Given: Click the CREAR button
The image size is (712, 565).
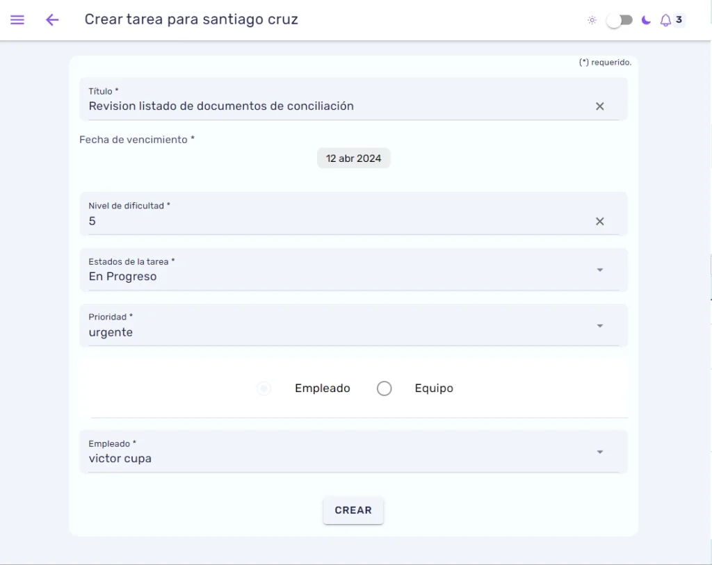Looking at the screenshot, I should click(353, 510).
